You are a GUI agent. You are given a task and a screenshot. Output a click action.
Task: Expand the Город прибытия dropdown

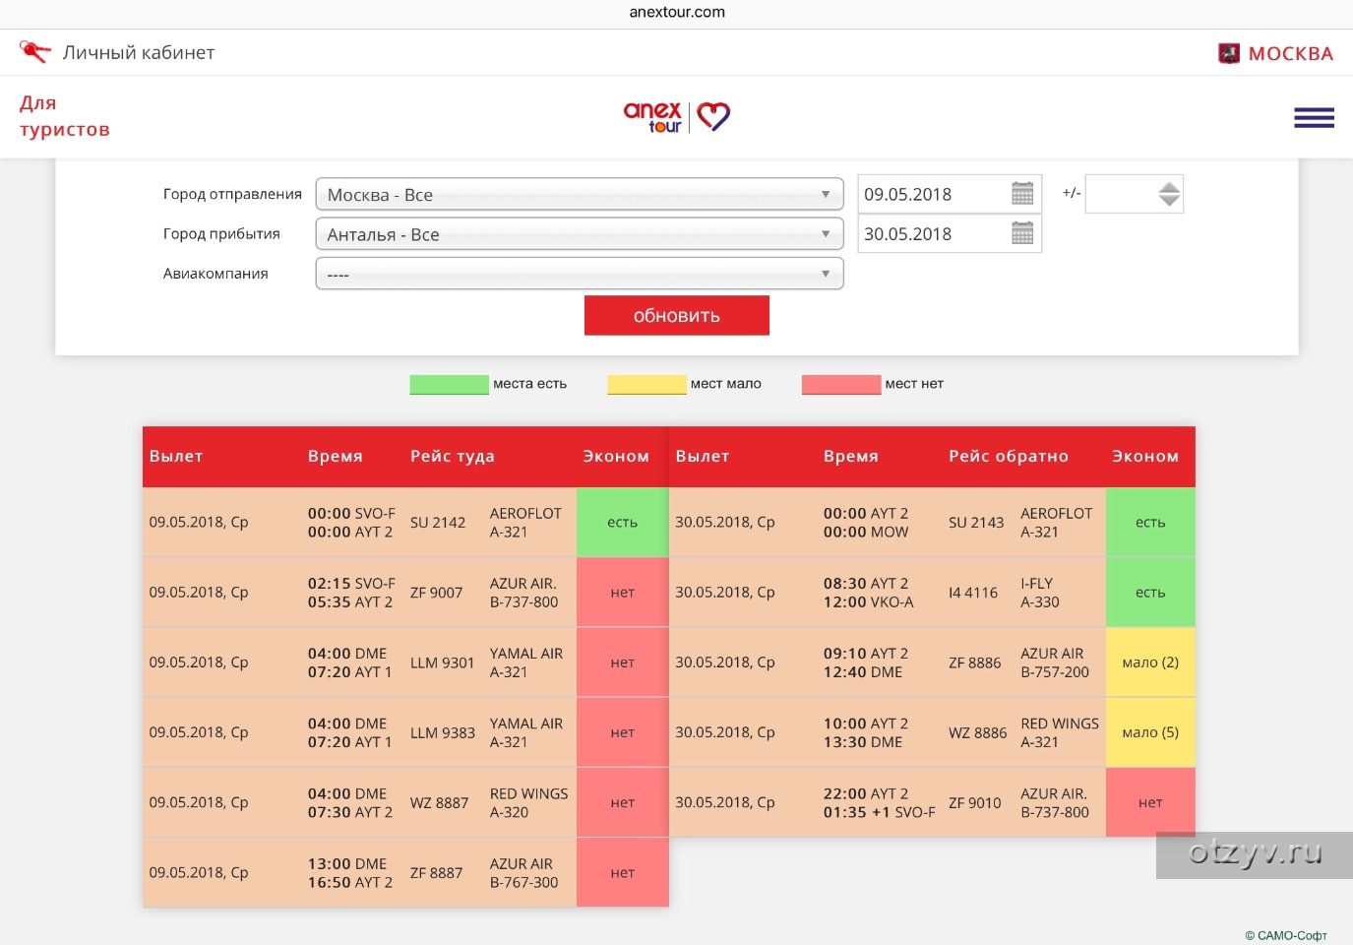pyautogui.click(x=579, y=234)
